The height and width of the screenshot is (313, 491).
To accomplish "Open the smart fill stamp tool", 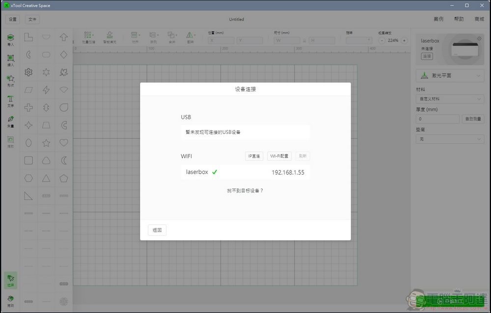I will (109, 37).
